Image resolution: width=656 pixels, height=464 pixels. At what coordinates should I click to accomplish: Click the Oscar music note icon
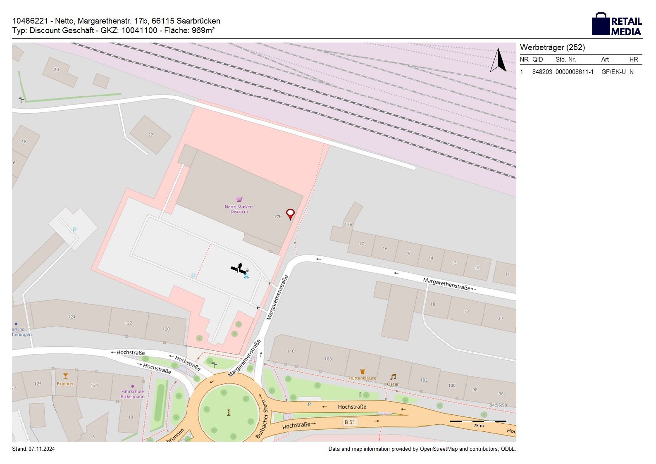tap(393, 377)
